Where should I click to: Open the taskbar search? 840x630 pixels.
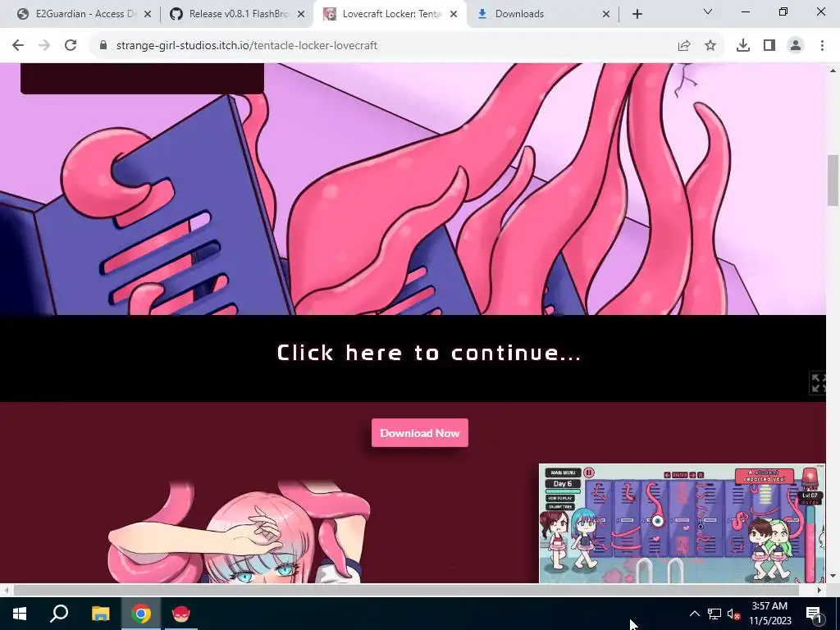[x=59, y=614]
